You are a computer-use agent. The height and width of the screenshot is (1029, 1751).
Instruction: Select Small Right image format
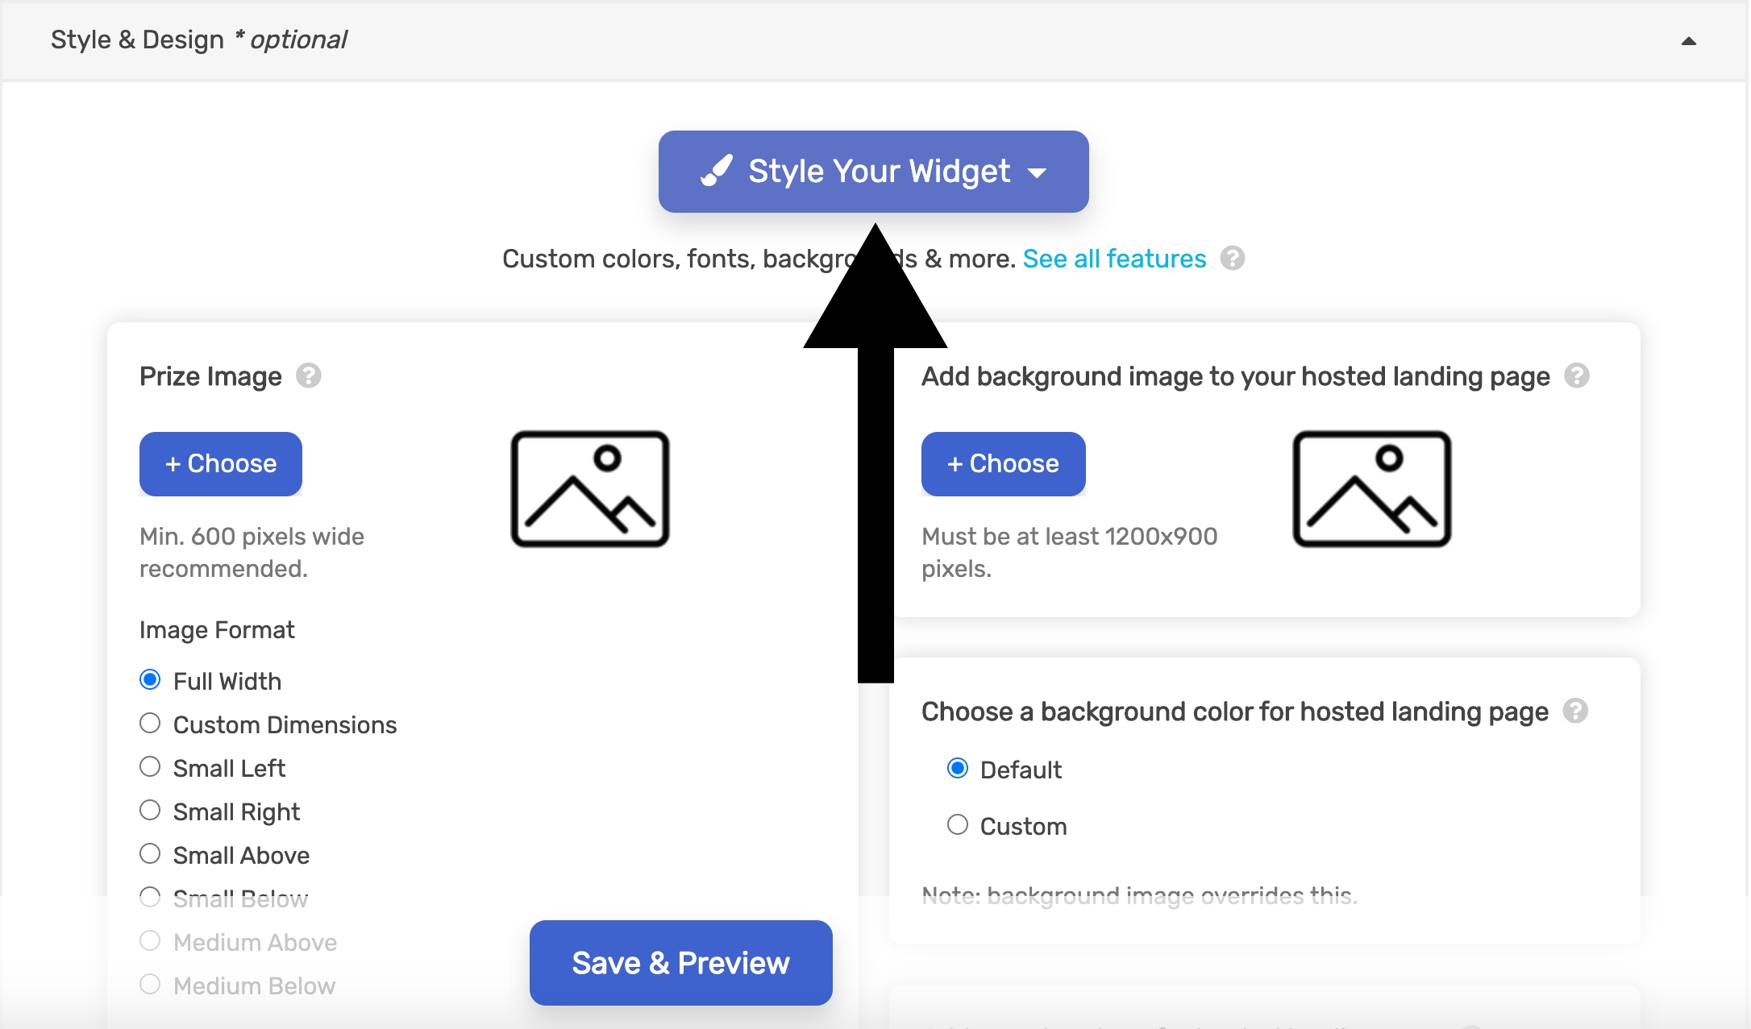150,811
